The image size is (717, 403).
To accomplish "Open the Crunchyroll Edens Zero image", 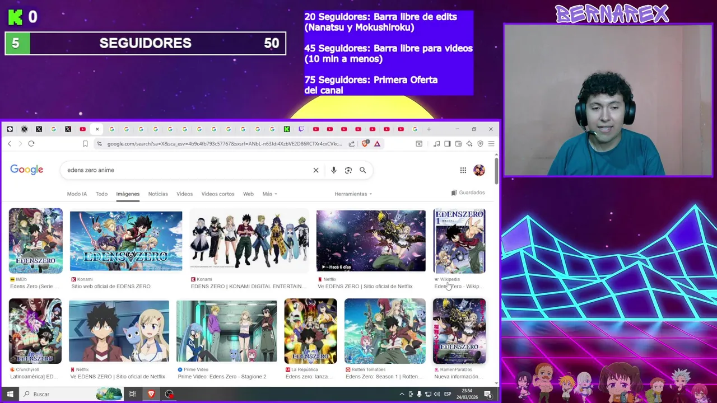I will (x=35, y=331).
